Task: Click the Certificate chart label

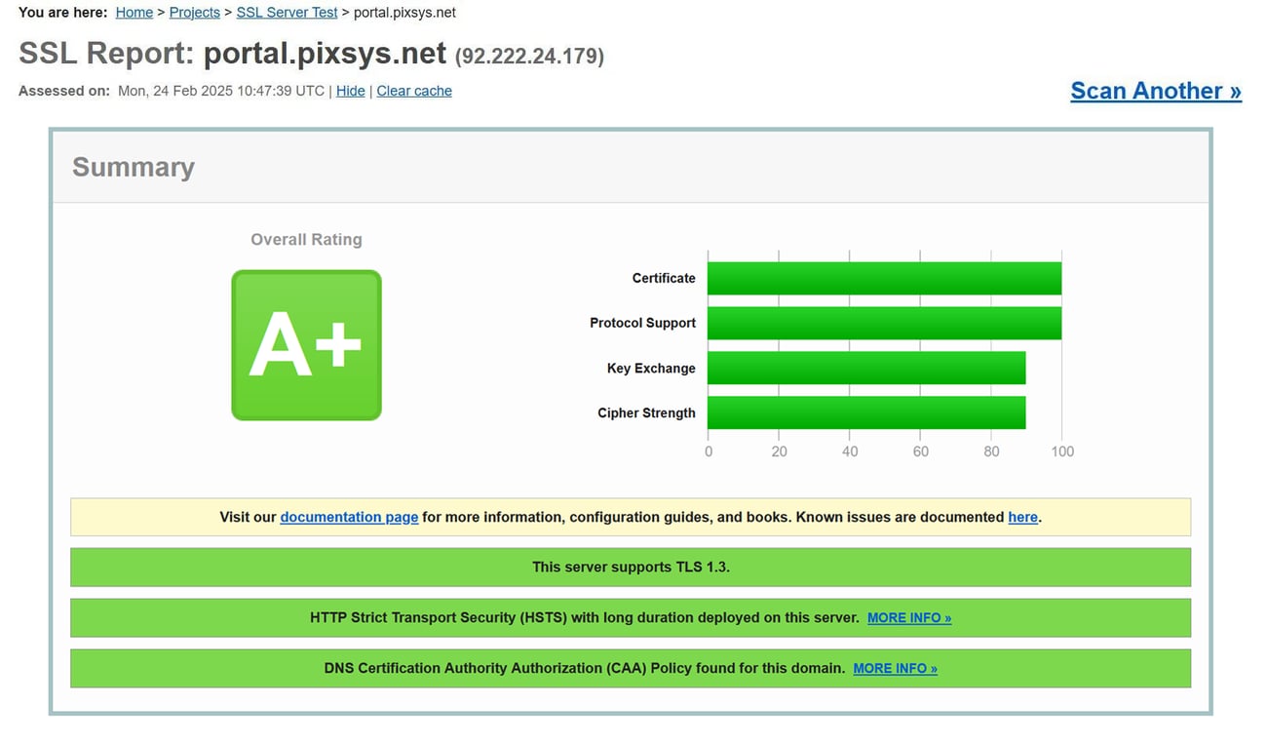Action: tap(664, 278)
